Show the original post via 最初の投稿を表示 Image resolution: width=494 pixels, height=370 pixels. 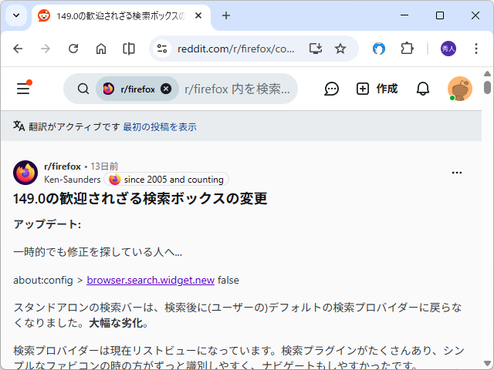pos(160,126)
